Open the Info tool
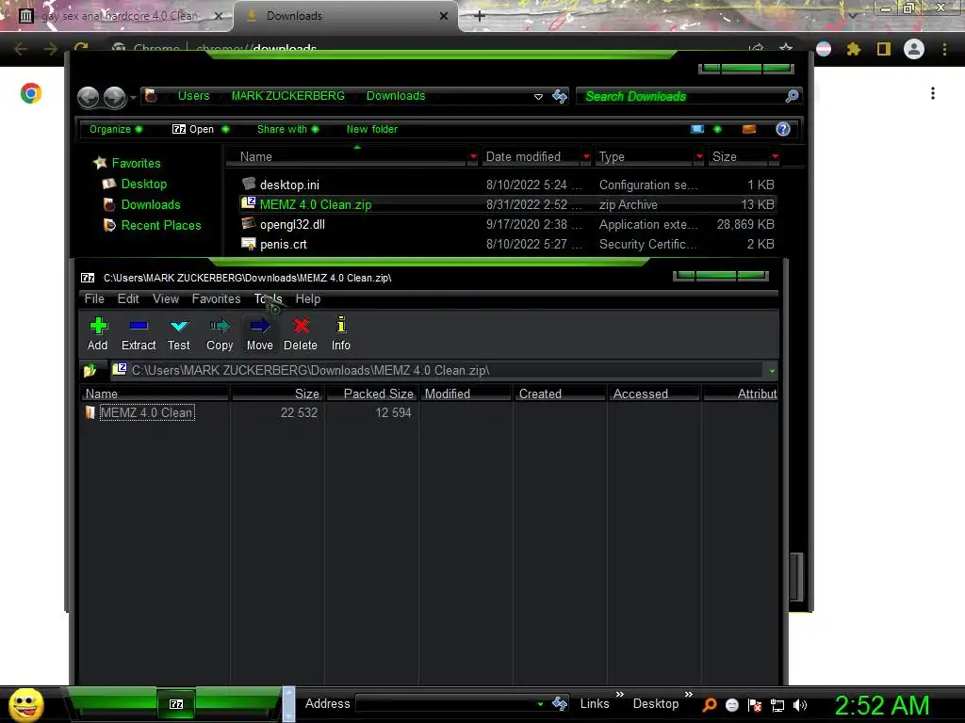This screenshot has height=723, width=965. (341, 334)
